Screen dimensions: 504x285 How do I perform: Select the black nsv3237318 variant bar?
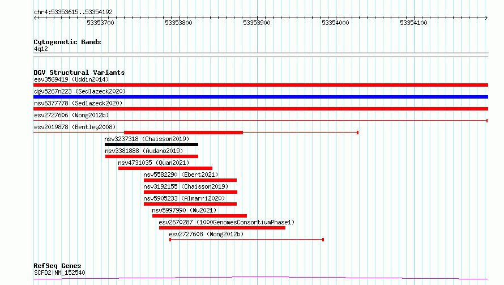coord(151,144)
